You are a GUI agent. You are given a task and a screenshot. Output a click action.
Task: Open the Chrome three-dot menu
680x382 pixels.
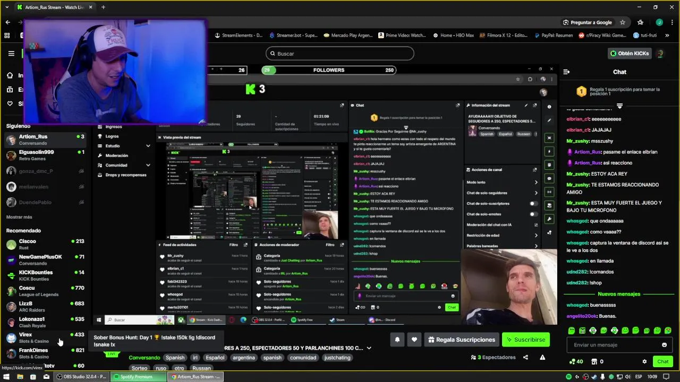(x=672, y=22)
